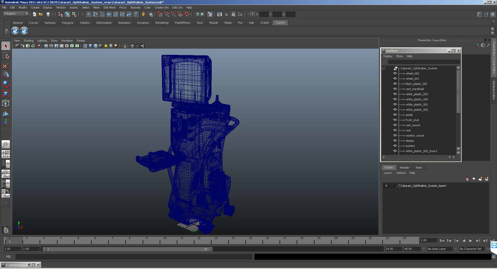The image size is (497, 269).
Task: Click the save scene disk icon
Action: 48,14
